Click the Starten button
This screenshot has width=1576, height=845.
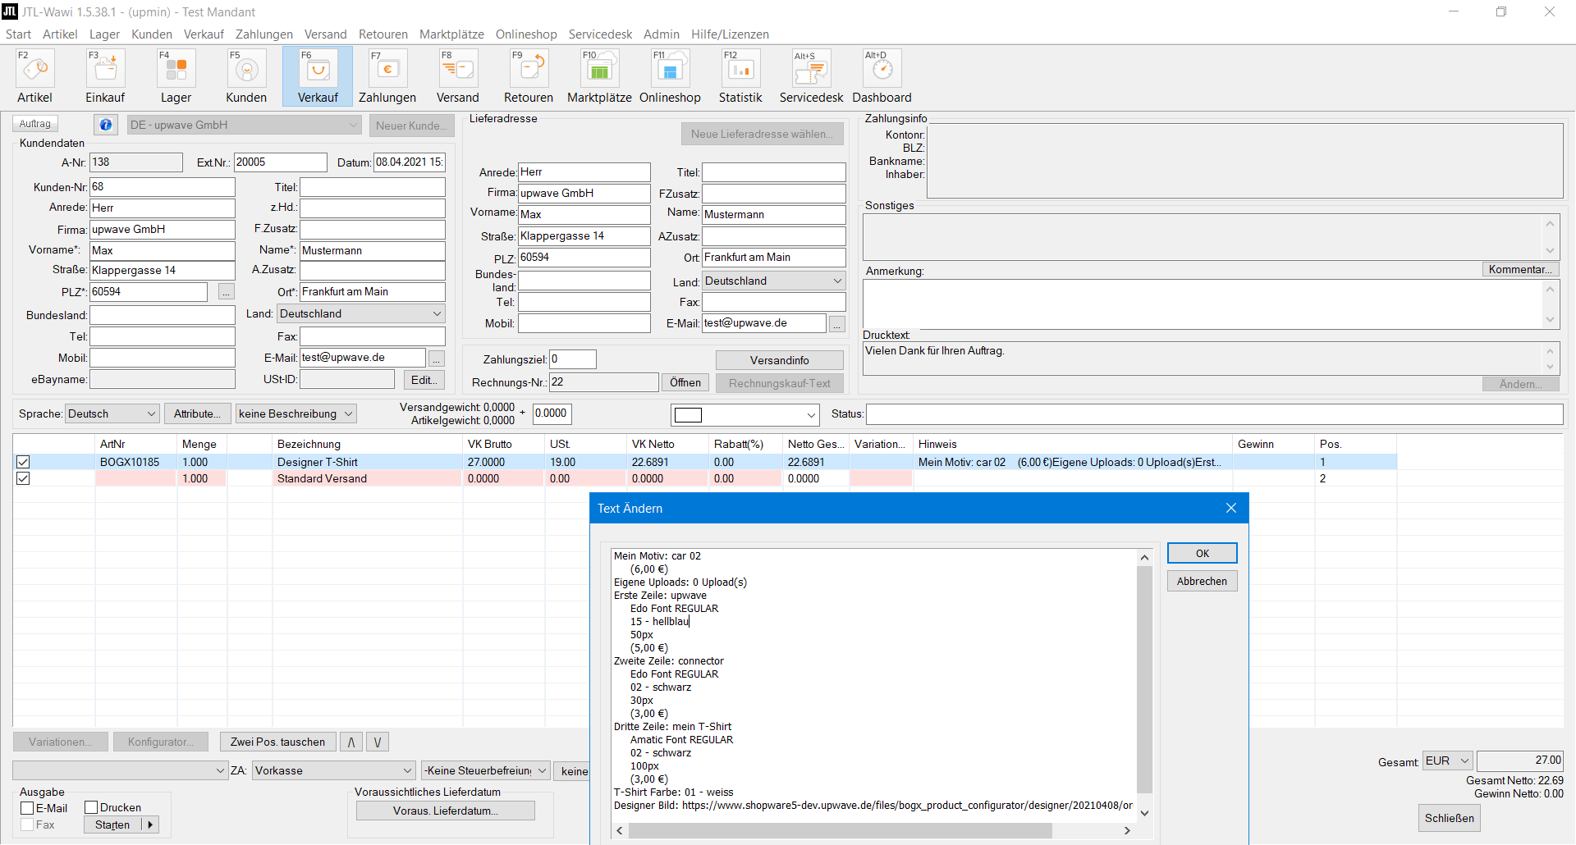point(112,824)
